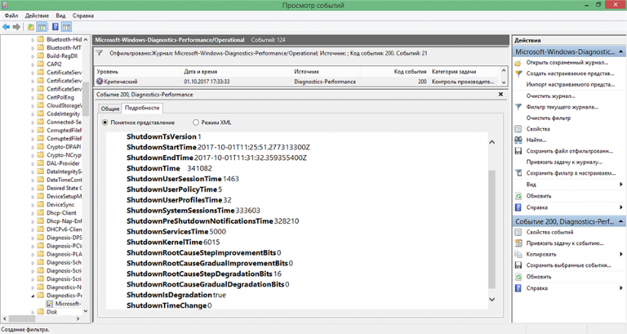Open the Действие menu

[x=37, y=16]
